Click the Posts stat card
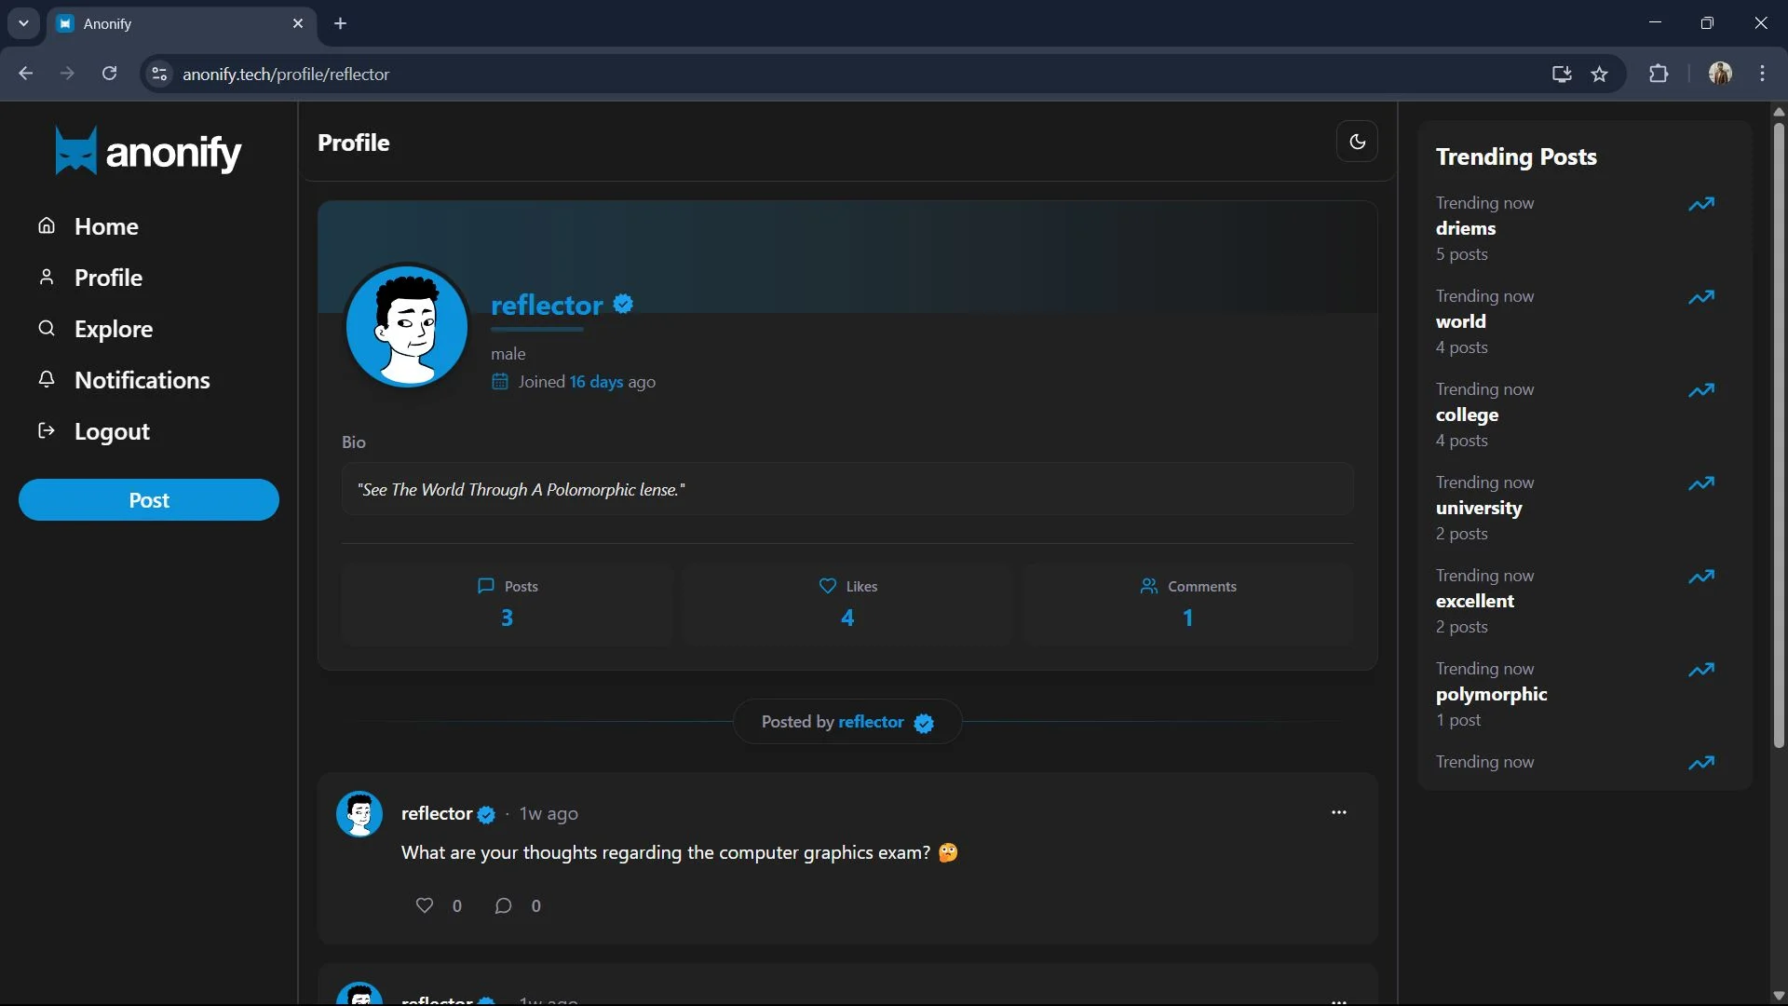 (x=507, y=605)
